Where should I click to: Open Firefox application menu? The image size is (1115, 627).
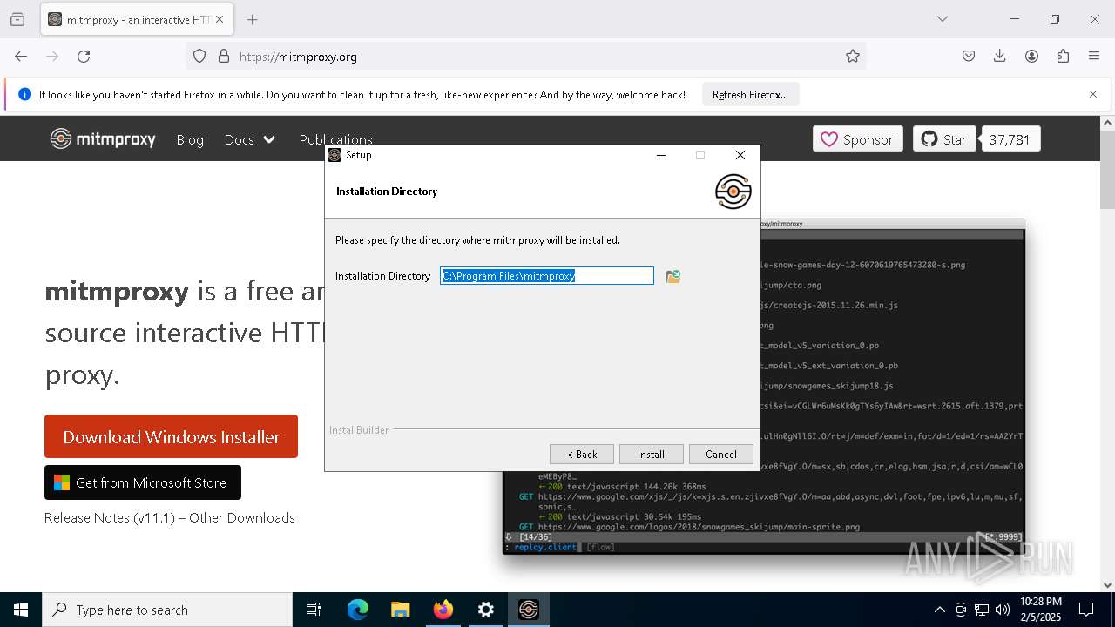[x=1094, y=57]
